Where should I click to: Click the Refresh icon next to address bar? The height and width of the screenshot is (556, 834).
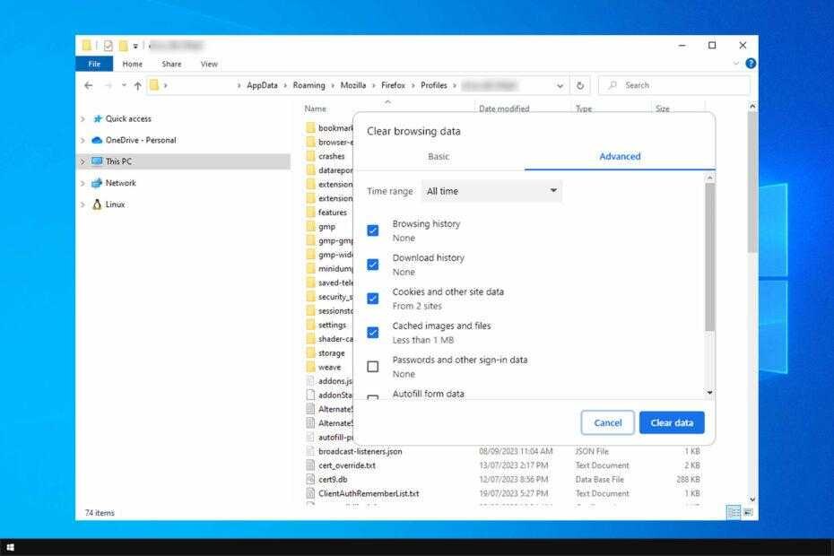click(x=579, y=85)
